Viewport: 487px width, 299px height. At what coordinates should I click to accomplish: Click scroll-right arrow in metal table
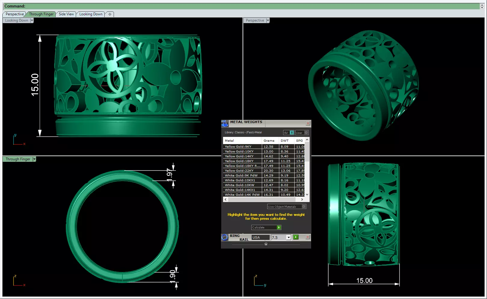[x=302, y=199]
